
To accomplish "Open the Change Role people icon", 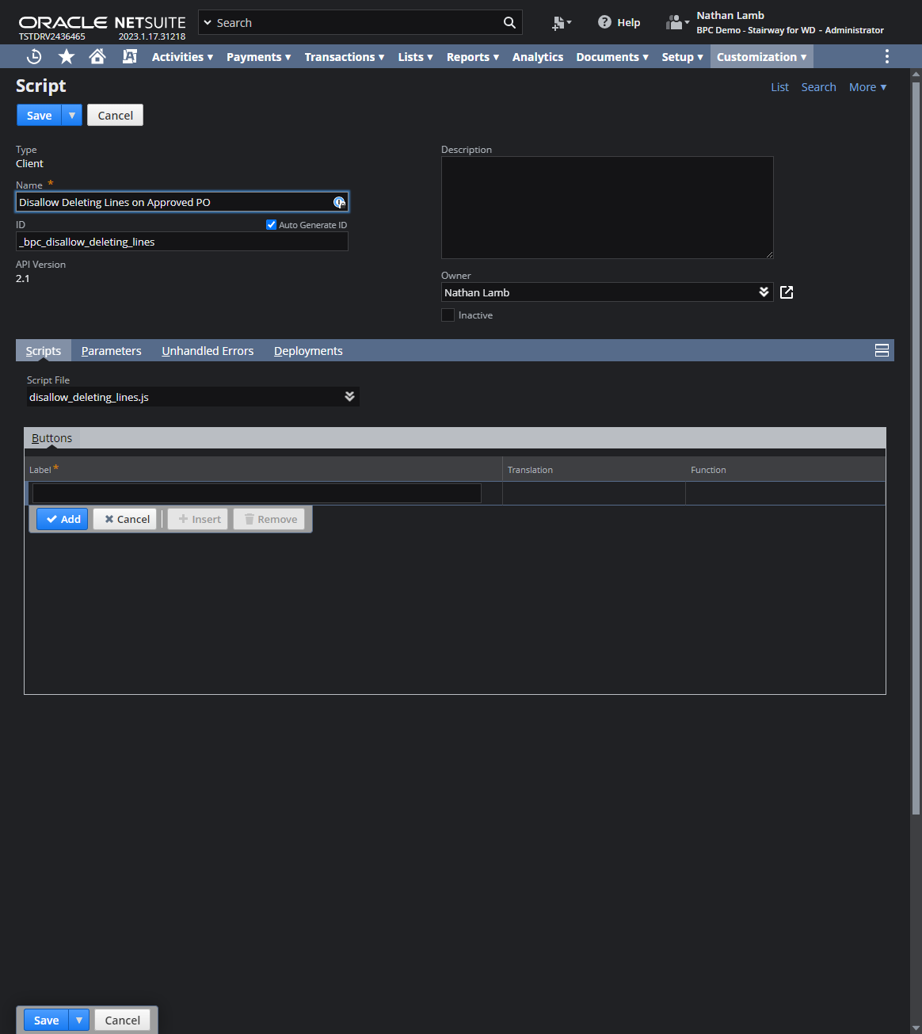I will 676,22.
